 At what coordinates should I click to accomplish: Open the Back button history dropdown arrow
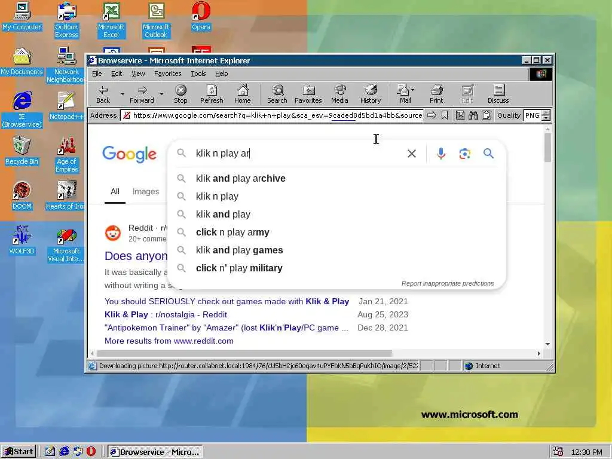point(123,94)
